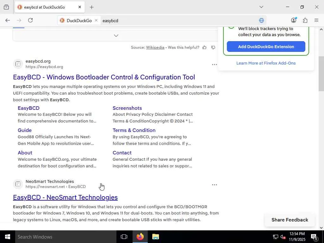Click Add DuckDuckGo Extension button
The image size is (324, 243).
click(x=266, y=47)
